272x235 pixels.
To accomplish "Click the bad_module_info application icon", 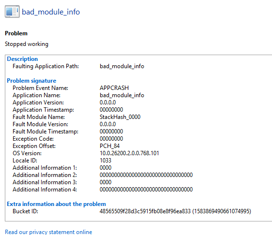I will click(12, 12).
